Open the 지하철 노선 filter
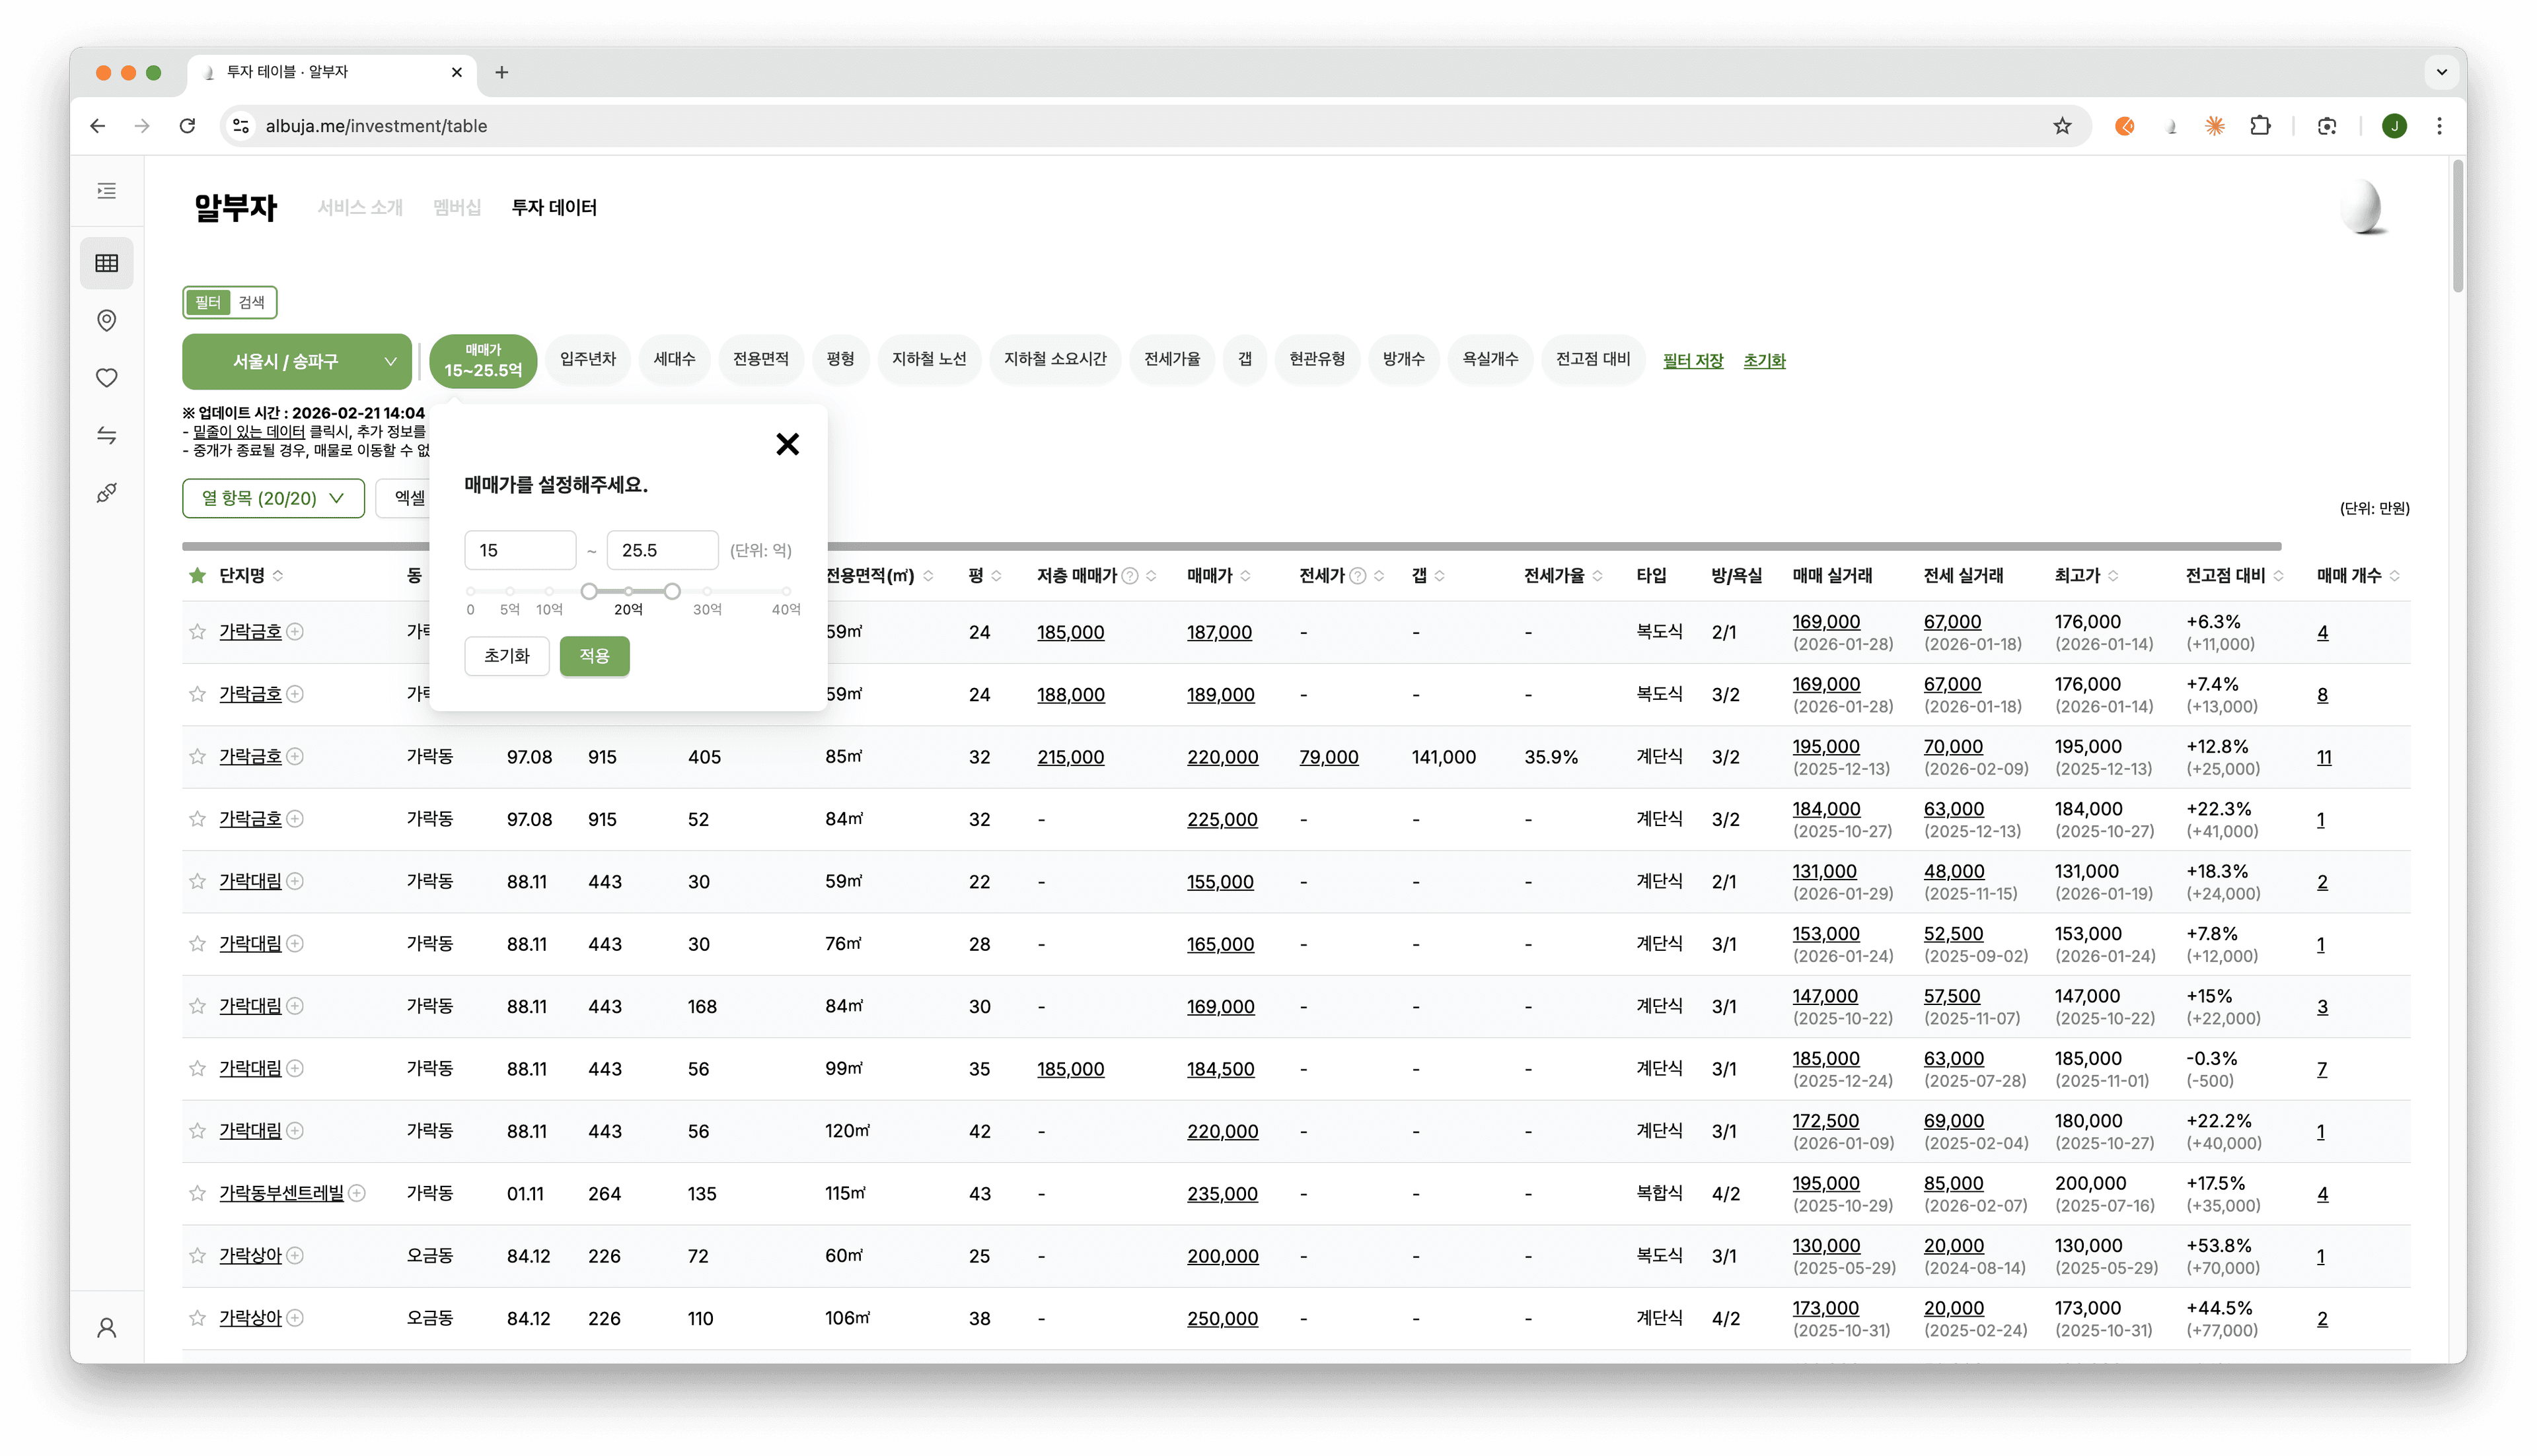Viewport: 2537px width, 1456px height. pos(930,360)
